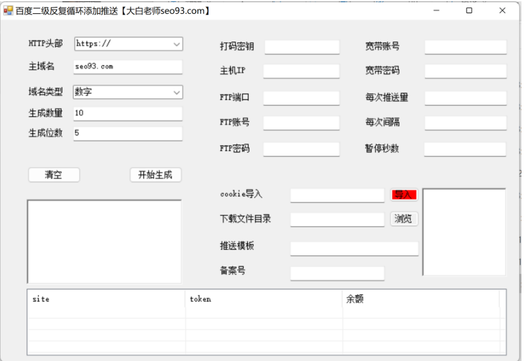The image size is (524, 361).
Task: Click the 开始生成 button
Action: [155, 175]
